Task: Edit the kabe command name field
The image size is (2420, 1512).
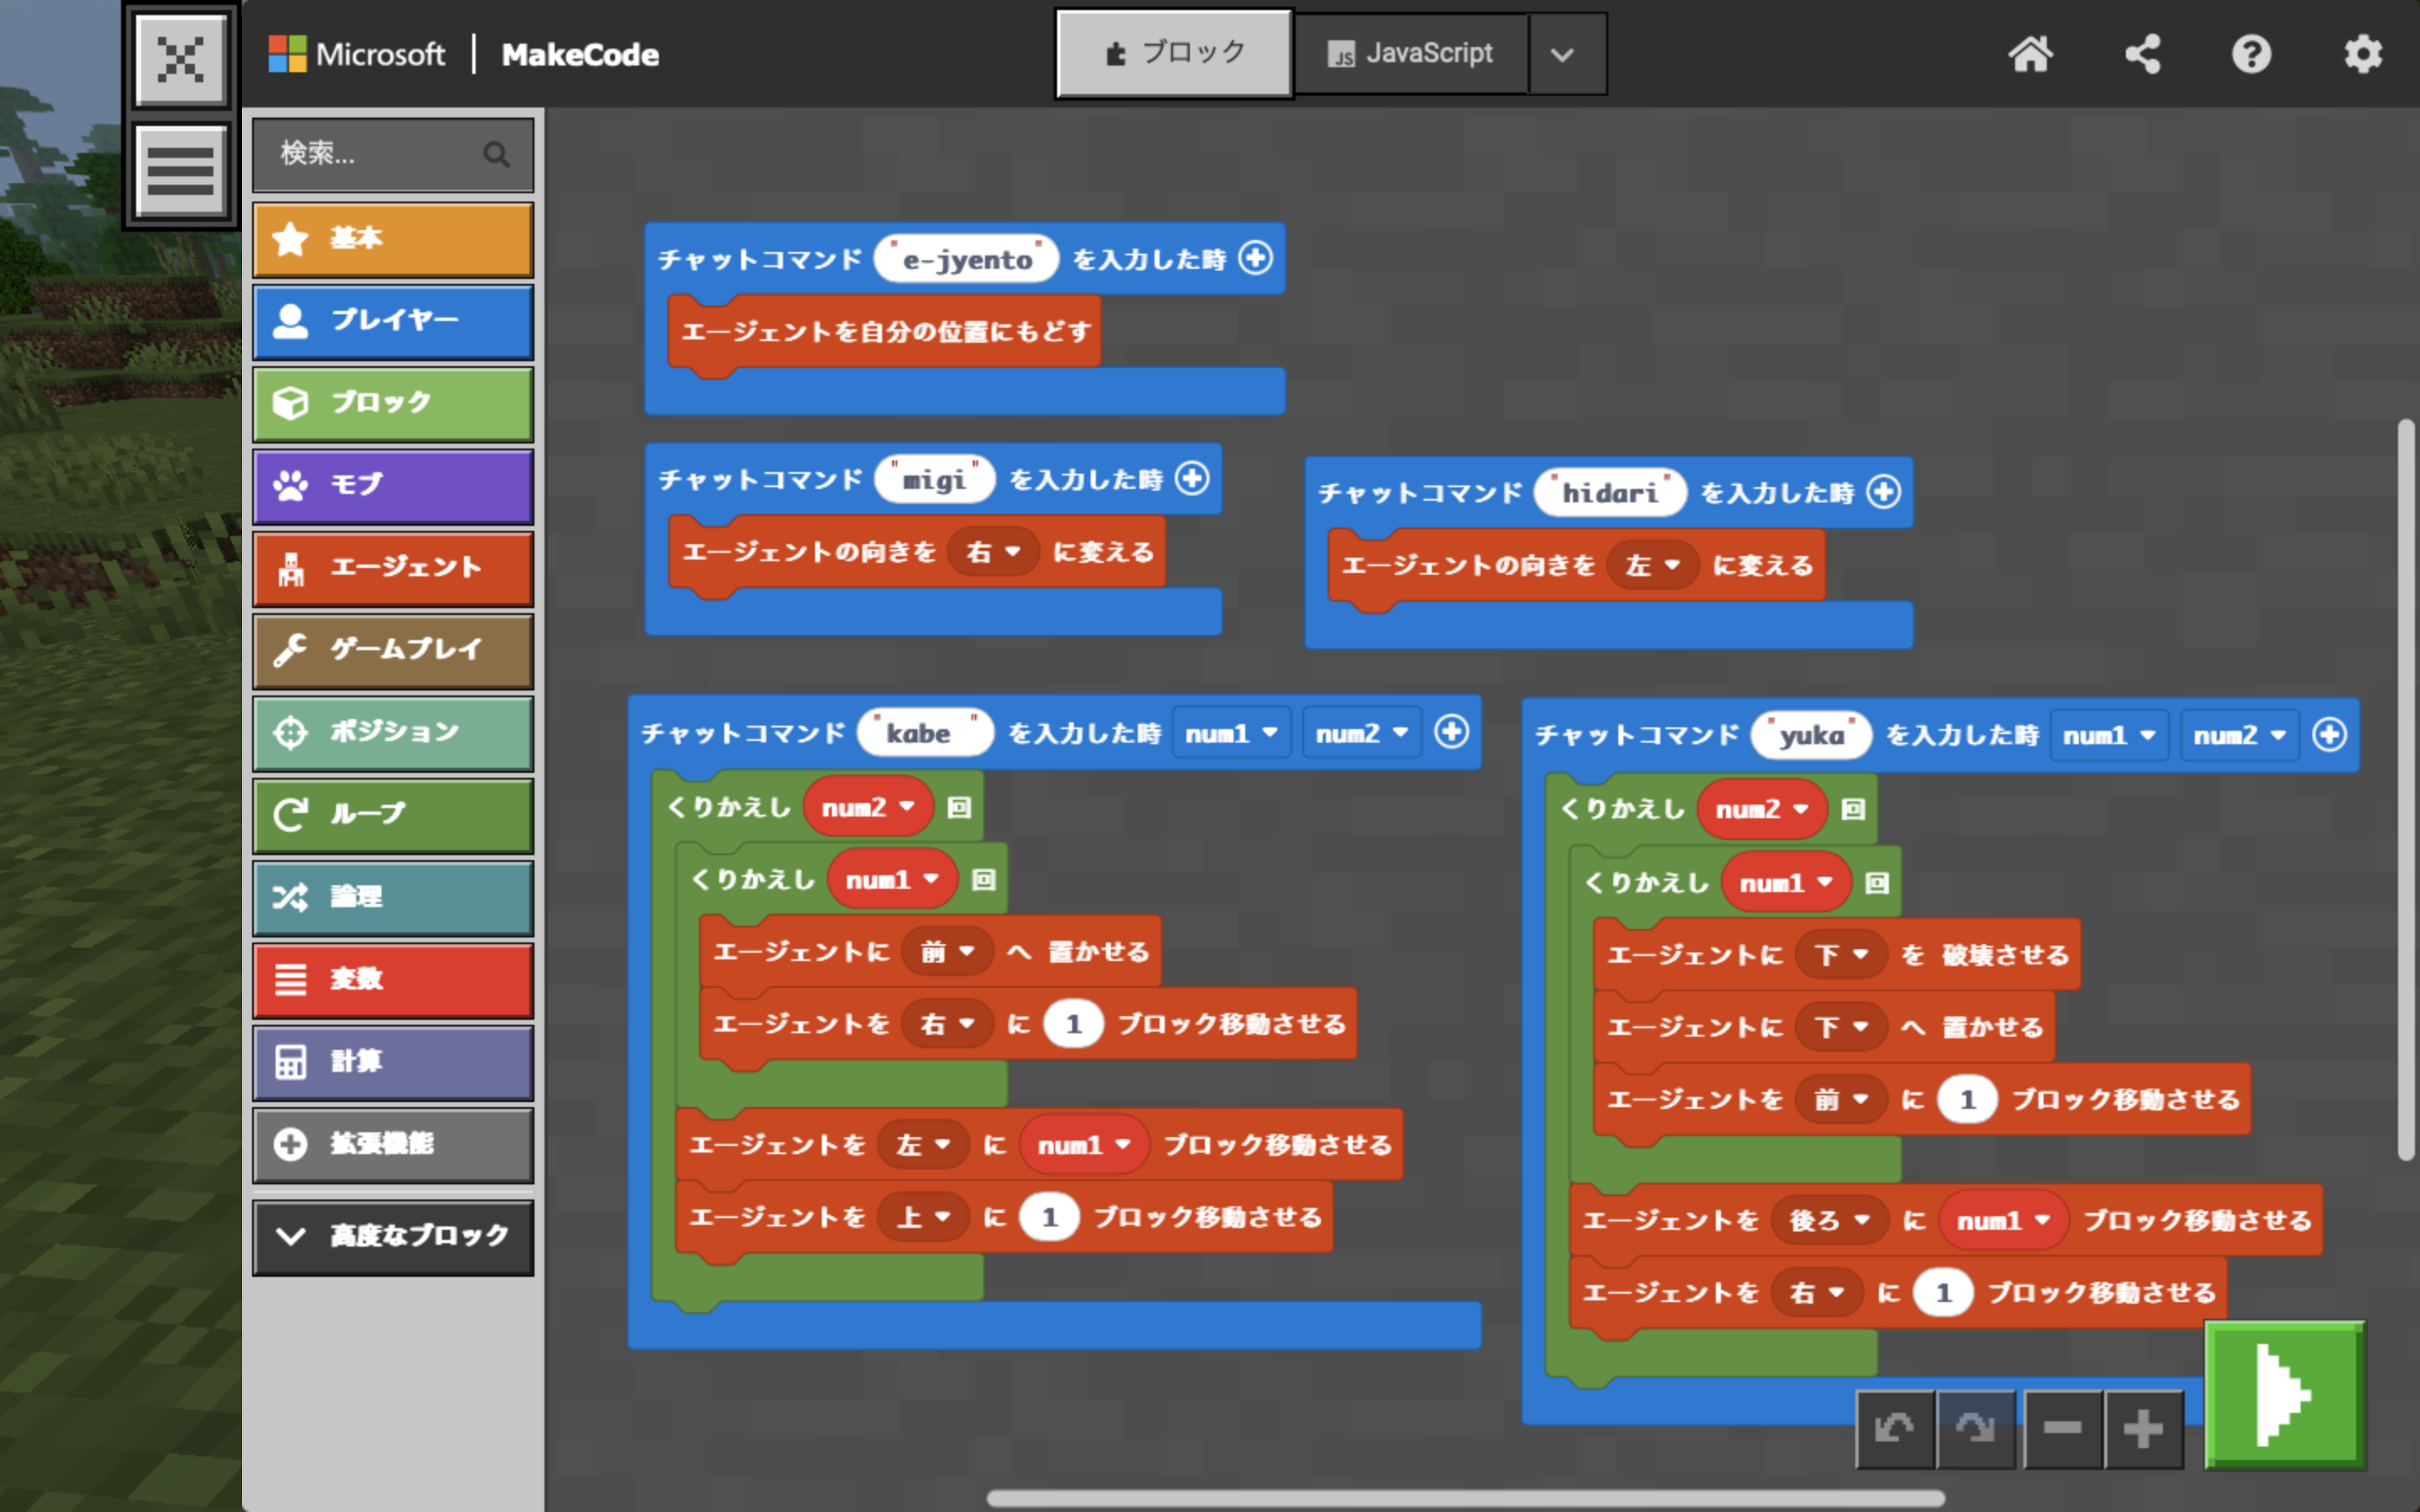Action: [925, 733]
